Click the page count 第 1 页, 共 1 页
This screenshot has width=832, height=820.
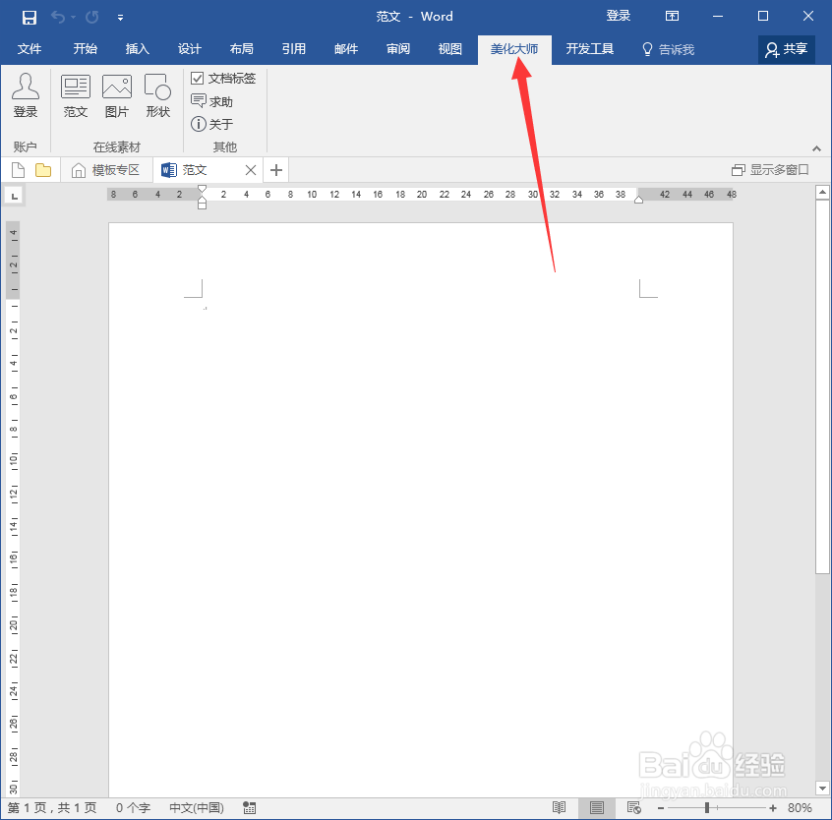(52, 808)
